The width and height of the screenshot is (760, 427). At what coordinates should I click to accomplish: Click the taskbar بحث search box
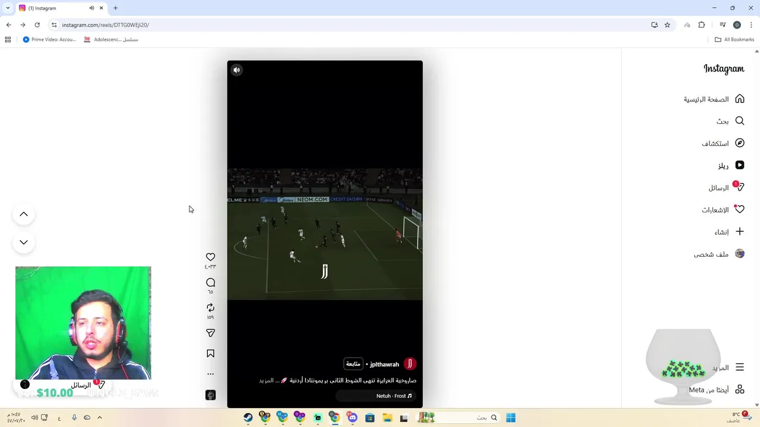[x=458, y=418]
